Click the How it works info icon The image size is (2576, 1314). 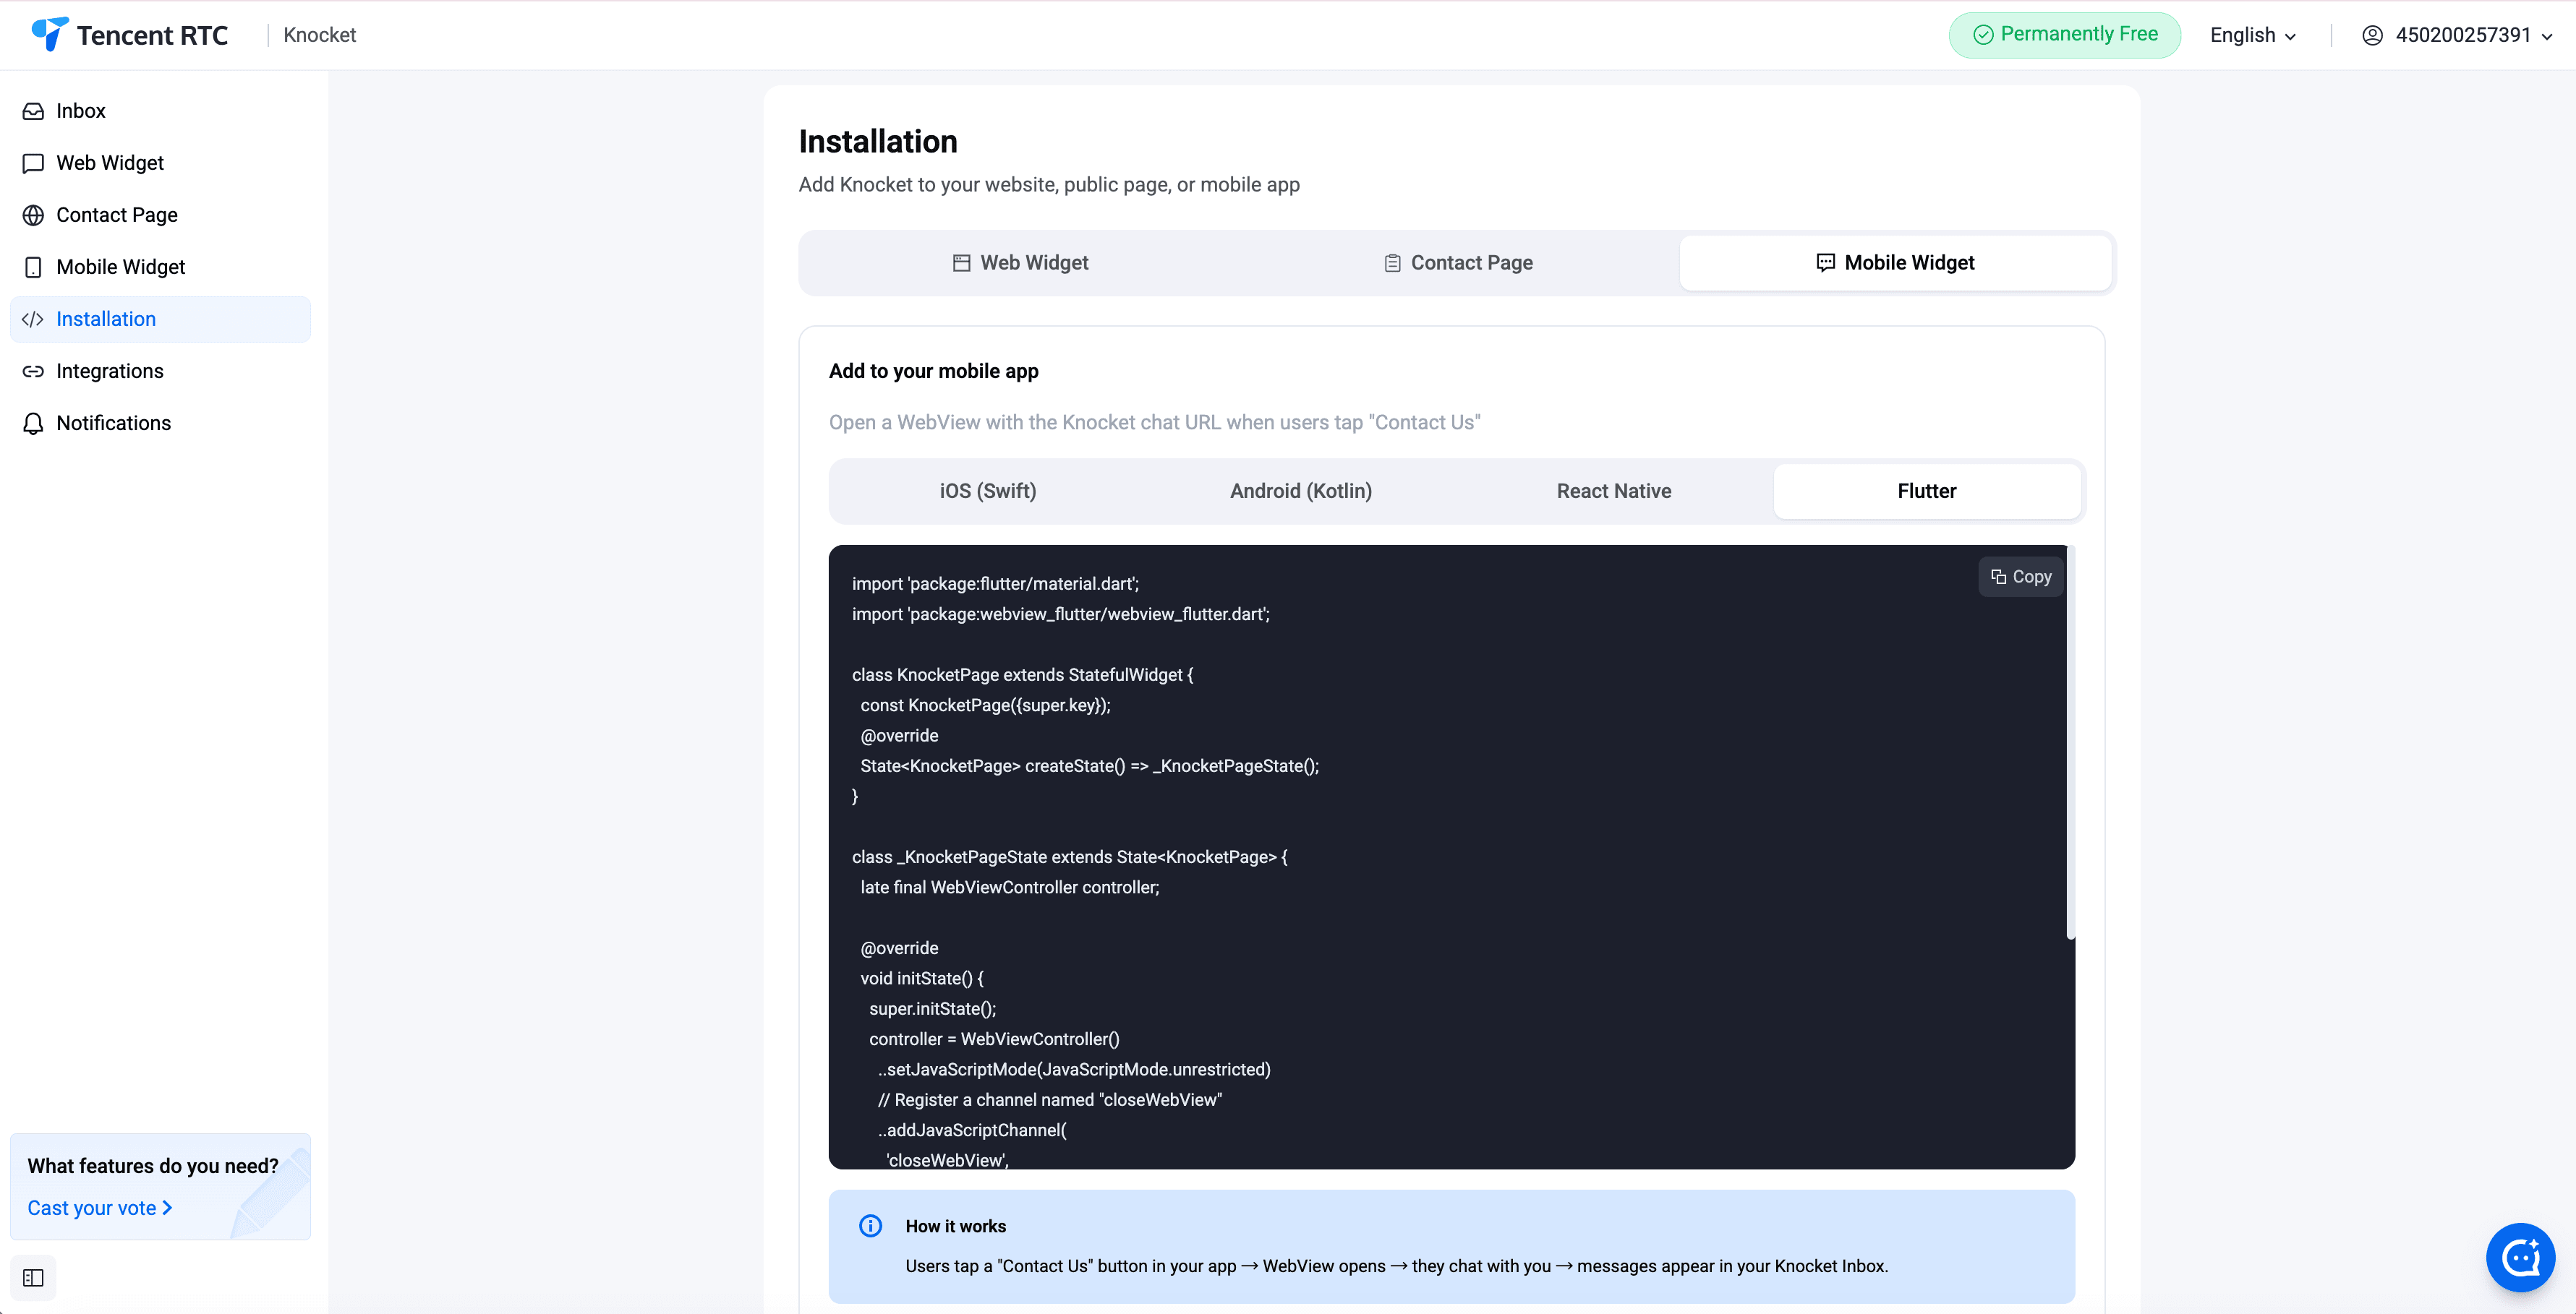coord(871,1226)
